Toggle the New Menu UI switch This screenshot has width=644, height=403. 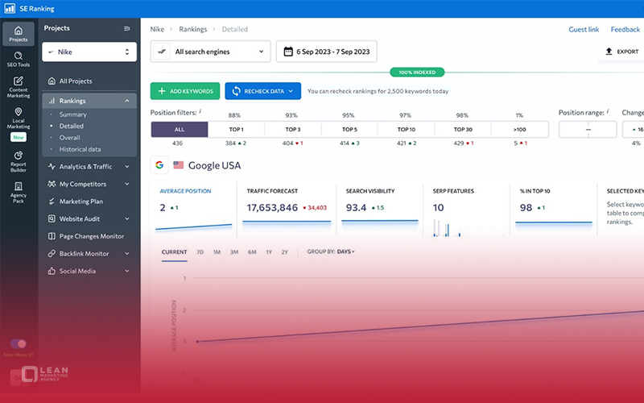pos(19,343)
